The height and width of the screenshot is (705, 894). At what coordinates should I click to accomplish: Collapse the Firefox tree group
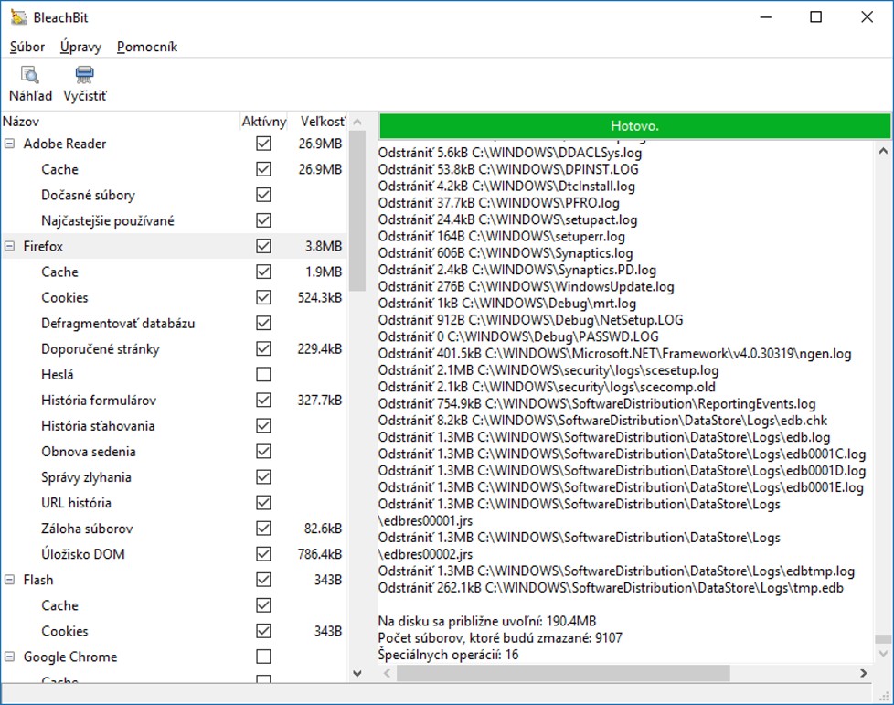click(9, 247)
